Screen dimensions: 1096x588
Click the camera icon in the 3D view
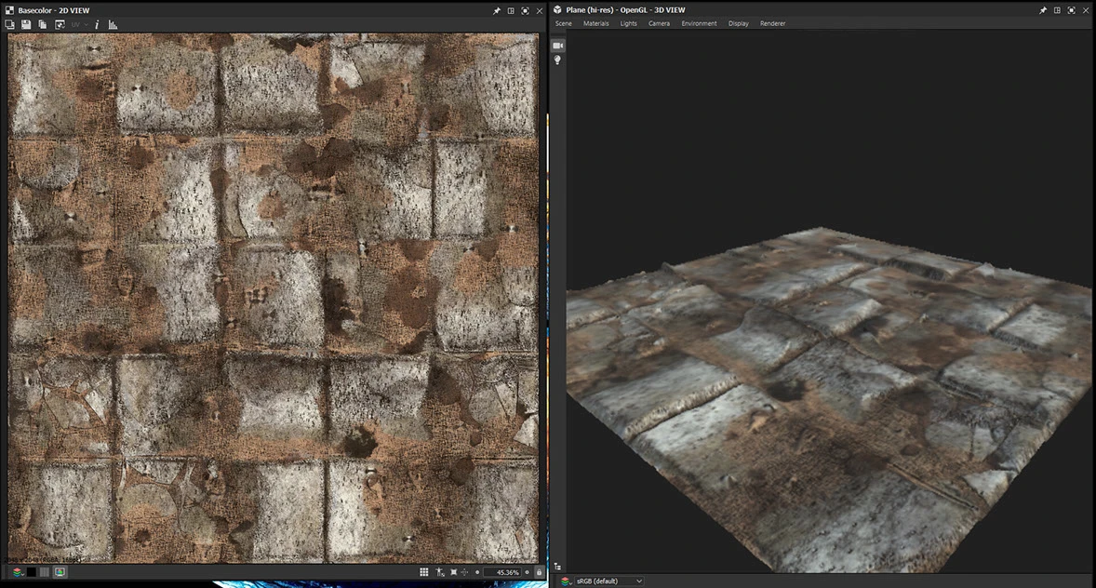(558, 46)
